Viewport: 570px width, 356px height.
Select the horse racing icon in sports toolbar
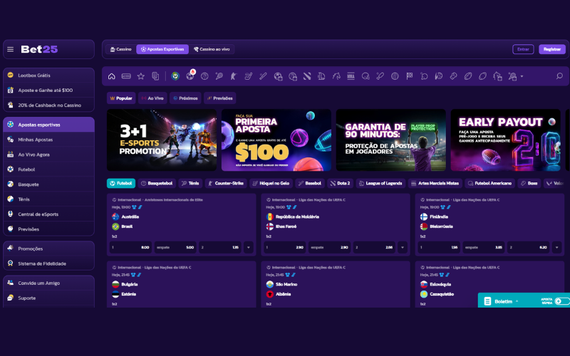[336, 76]
